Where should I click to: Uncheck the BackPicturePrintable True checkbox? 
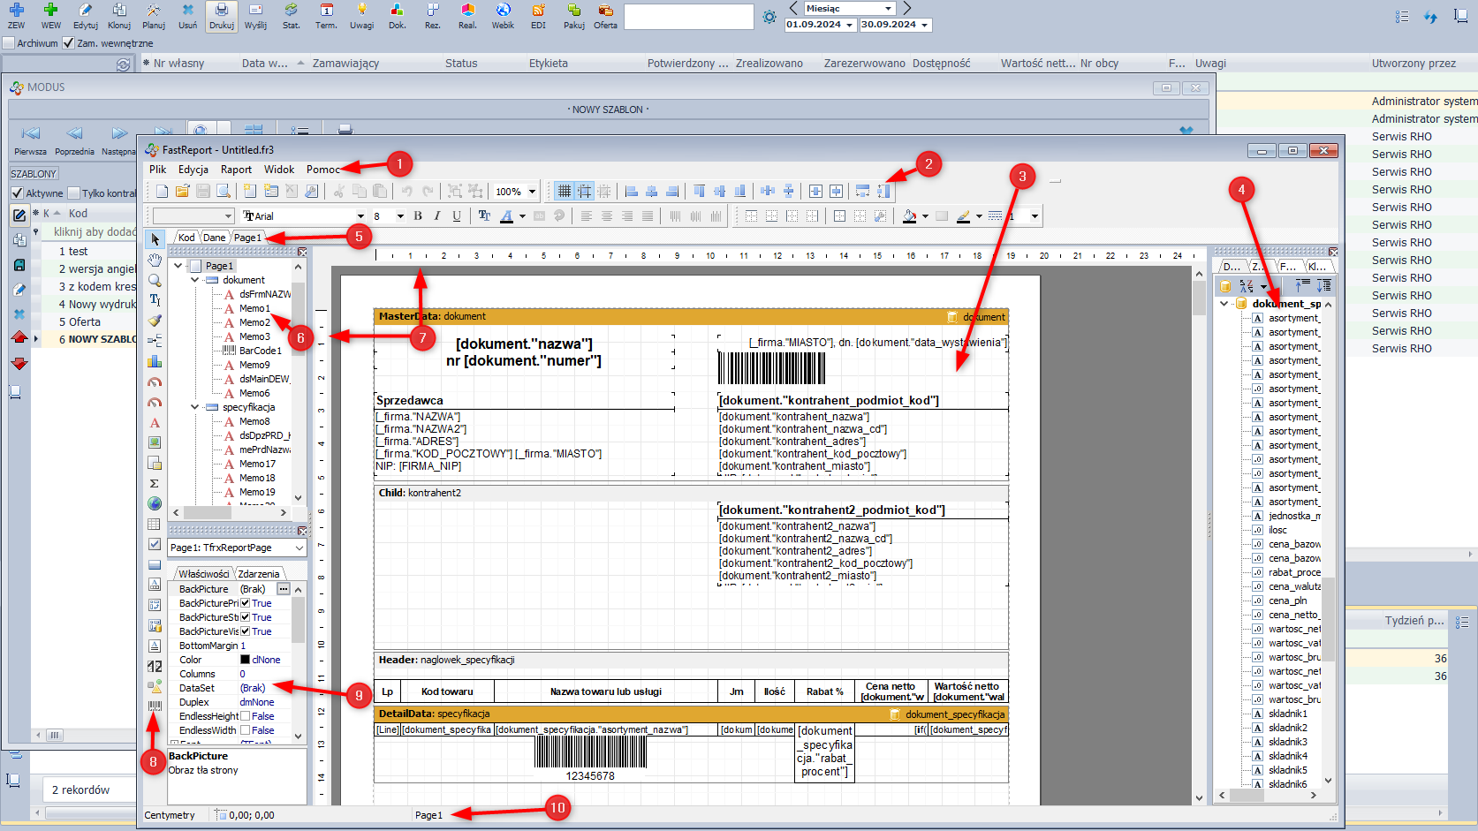[x=246, y=603]
